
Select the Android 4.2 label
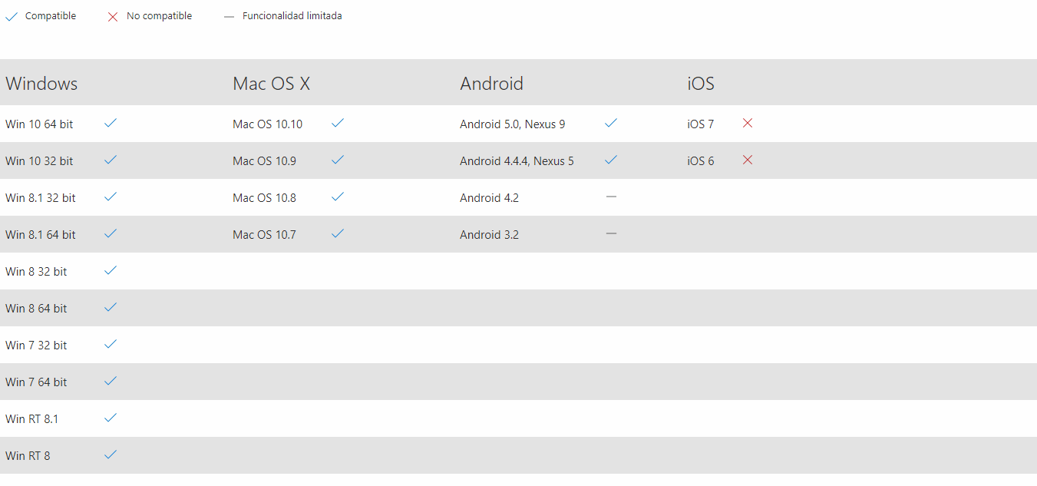[489, 198]
